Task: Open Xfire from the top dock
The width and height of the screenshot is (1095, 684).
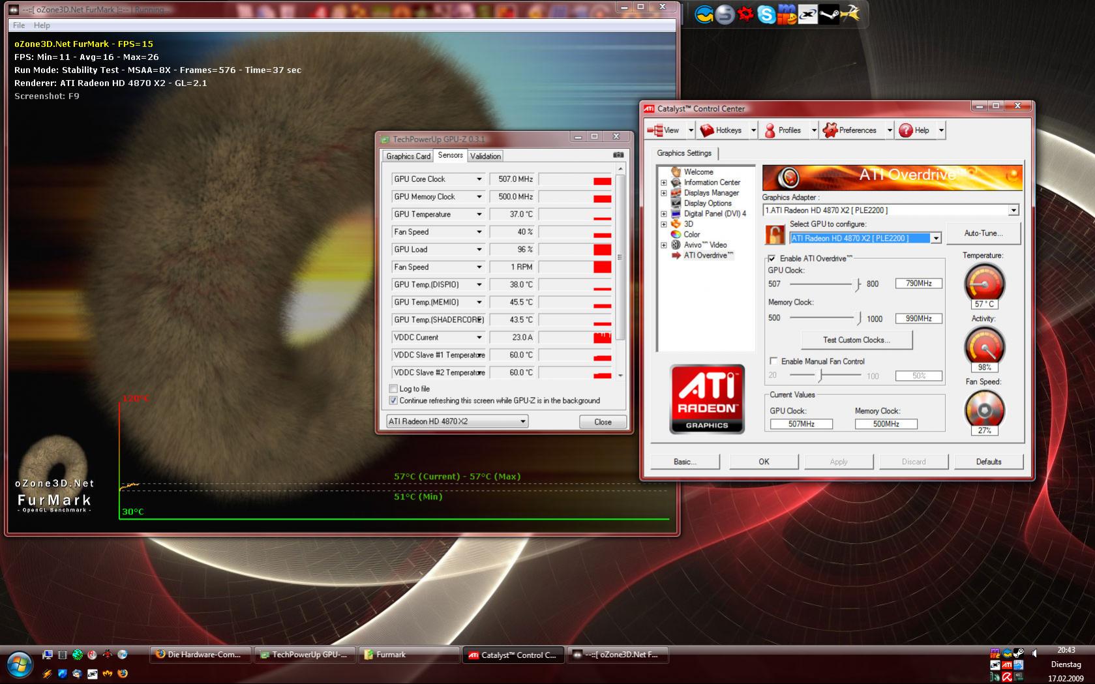Action: coord(808,14)
